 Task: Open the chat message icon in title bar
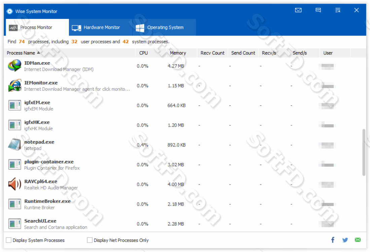(318, 10)
